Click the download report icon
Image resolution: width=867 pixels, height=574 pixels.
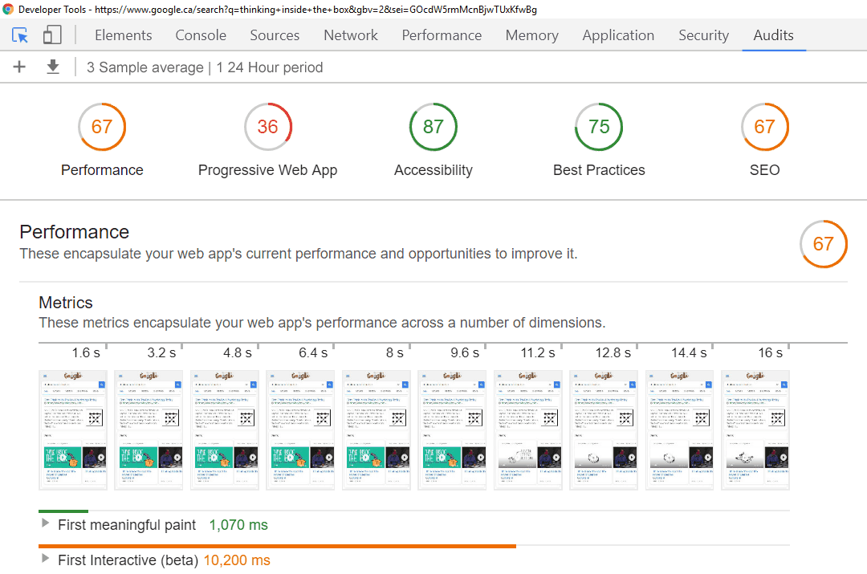tap(53, 67)
